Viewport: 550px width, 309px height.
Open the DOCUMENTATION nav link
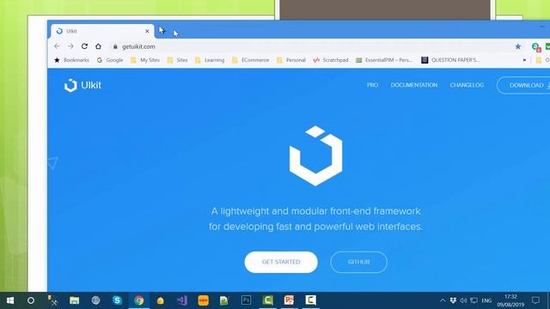(x=414, y=85)
